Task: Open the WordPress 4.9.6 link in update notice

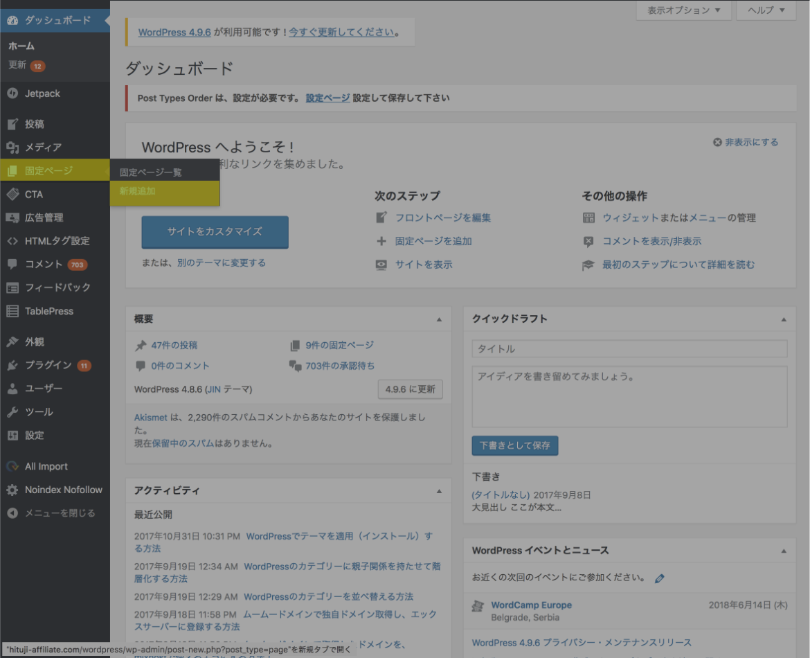Action: point(174,32)
